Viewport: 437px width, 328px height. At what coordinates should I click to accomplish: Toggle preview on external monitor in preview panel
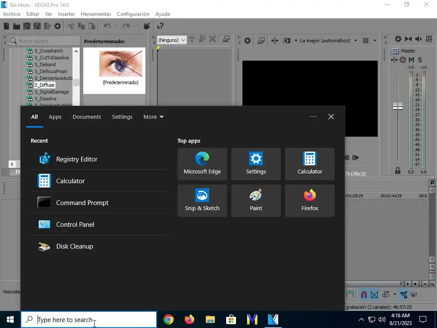[x=261, y=41]
